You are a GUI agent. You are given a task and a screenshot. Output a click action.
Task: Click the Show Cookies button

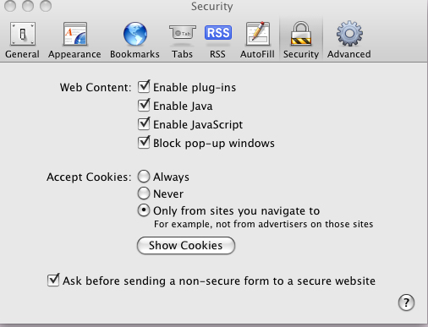click(x=186, y=245)
